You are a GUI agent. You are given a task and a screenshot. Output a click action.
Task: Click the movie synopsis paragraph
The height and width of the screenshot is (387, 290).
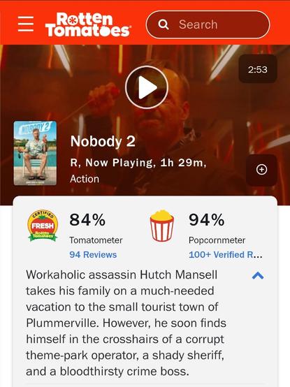[126, 323]
